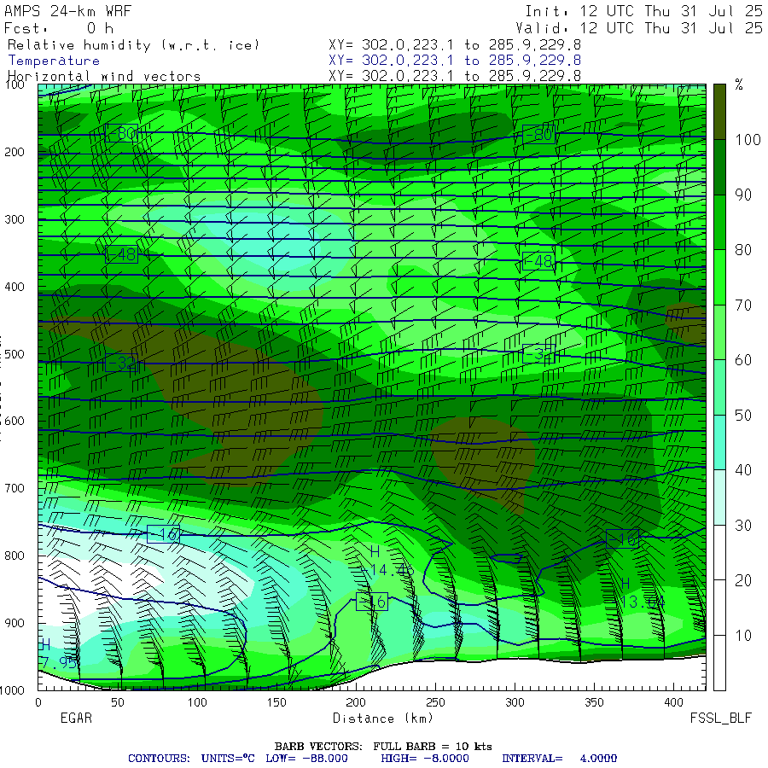The height and width of the screenshot is (768, 768).
Task: Click the dark olive colorbar segment above 100
Action: (x=719, y=112)
